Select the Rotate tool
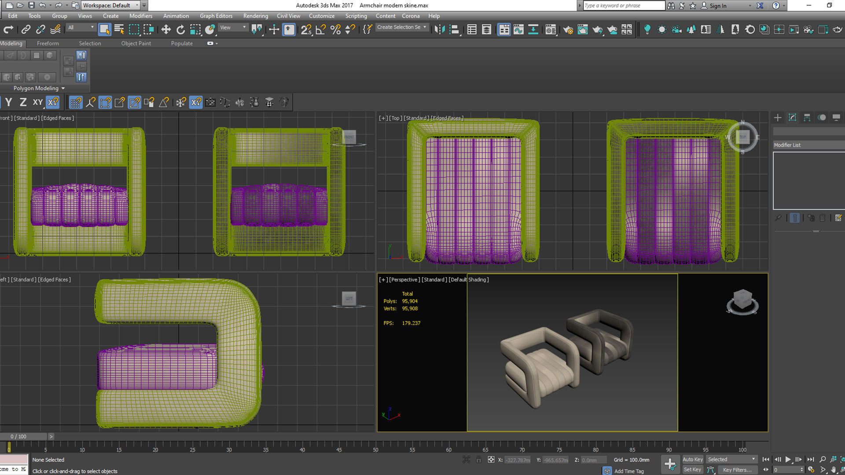845x475 pixels. pyautogui.click(x=180, y=29)
